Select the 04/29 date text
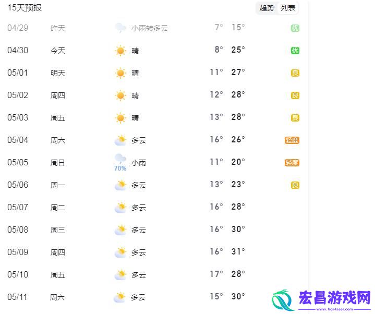The width and height of the screenshot is (375, 314). (18, 28)
